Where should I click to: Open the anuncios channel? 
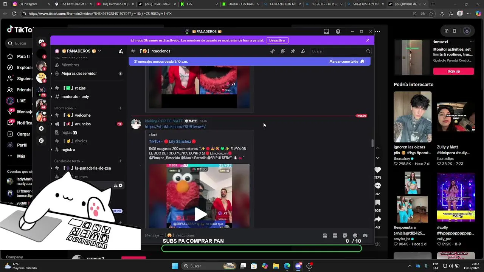88,124
